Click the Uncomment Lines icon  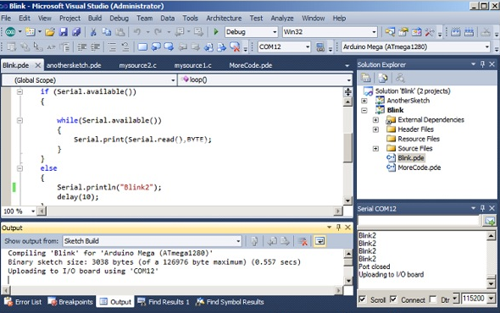(125, 47)
